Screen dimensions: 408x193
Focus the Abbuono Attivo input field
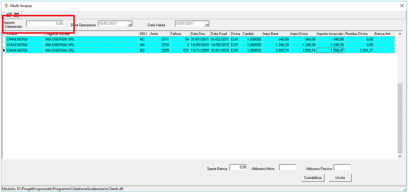(x=287, y=167)
